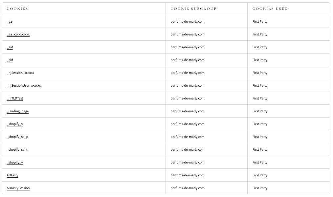Open the _shopify_sa_t cookie link
This screenshot has width=333, height=197.
point(17,150)
